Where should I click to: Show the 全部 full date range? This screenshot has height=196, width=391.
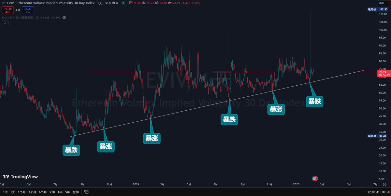click(x=76, y=192)
